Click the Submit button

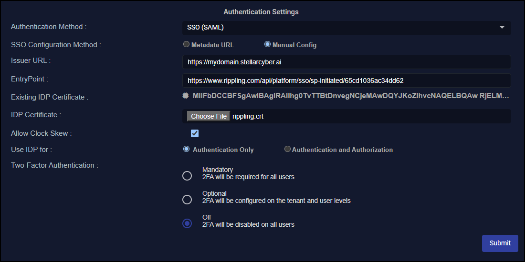[x=500, y=243]
